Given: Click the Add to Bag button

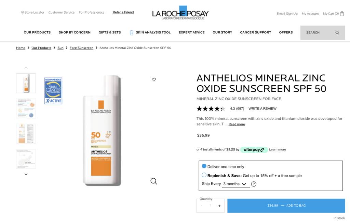Looking at the screenshot, I should click(x=286, y=206).
